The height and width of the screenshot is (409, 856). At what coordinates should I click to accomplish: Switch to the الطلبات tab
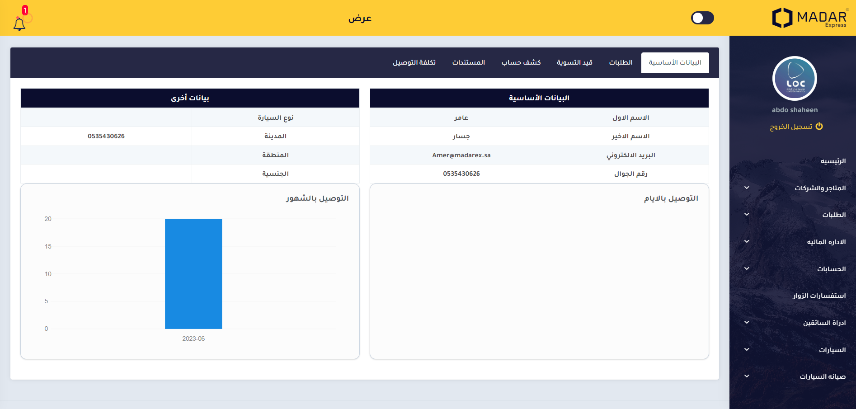pos(621,62)
